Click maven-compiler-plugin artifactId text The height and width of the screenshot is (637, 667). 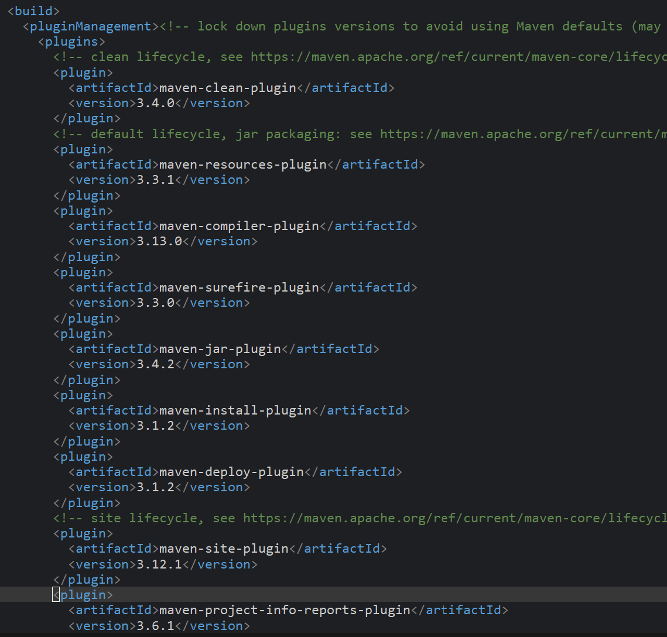tap(239, 226)
